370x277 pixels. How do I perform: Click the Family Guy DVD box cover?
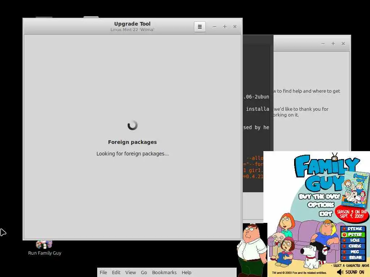coord(356,189)
